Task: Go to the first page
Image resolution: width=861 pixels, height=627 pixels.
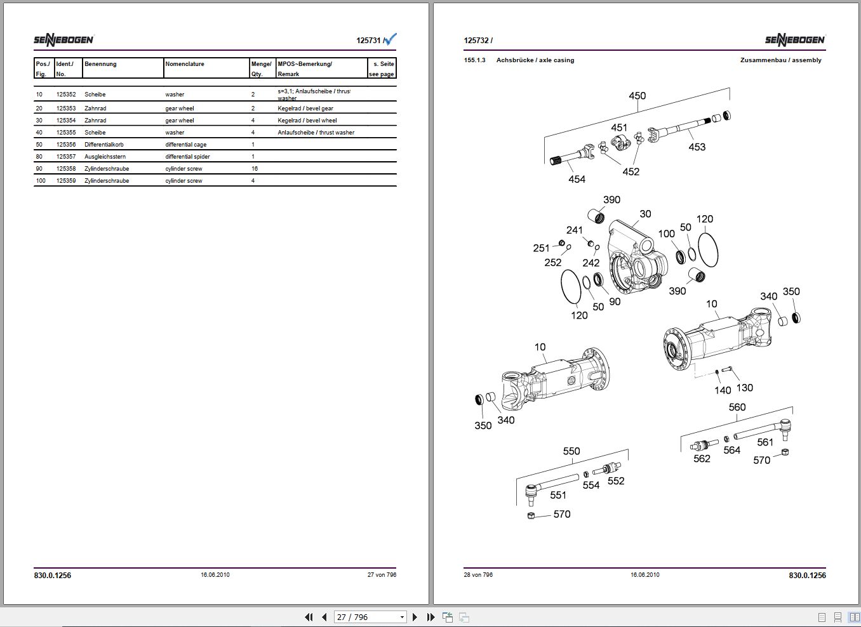Action: 309,617
